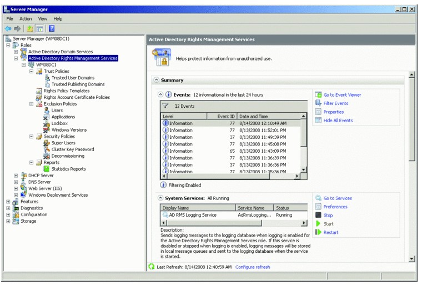Screen dimensions: 422x285
Task: Click the Configure refresh link
Action: (253, 267)
